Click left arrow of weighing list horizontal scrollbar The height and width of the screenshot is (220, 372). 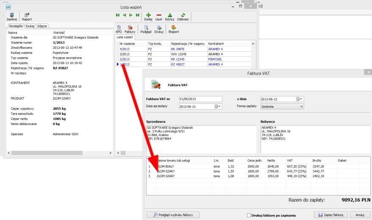[x=118, y=153]
